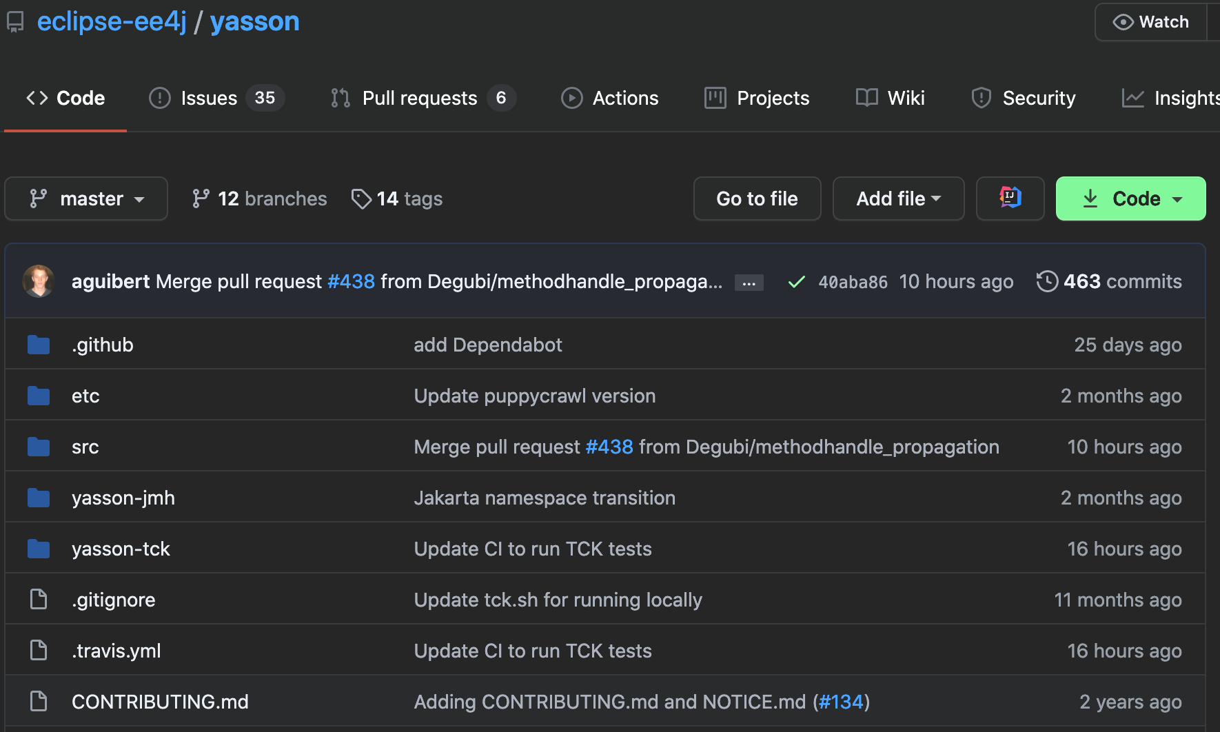The width and height of the screenshot is (1220, 732).
Task: Open the Security tab
Action: pos(1023,98)
